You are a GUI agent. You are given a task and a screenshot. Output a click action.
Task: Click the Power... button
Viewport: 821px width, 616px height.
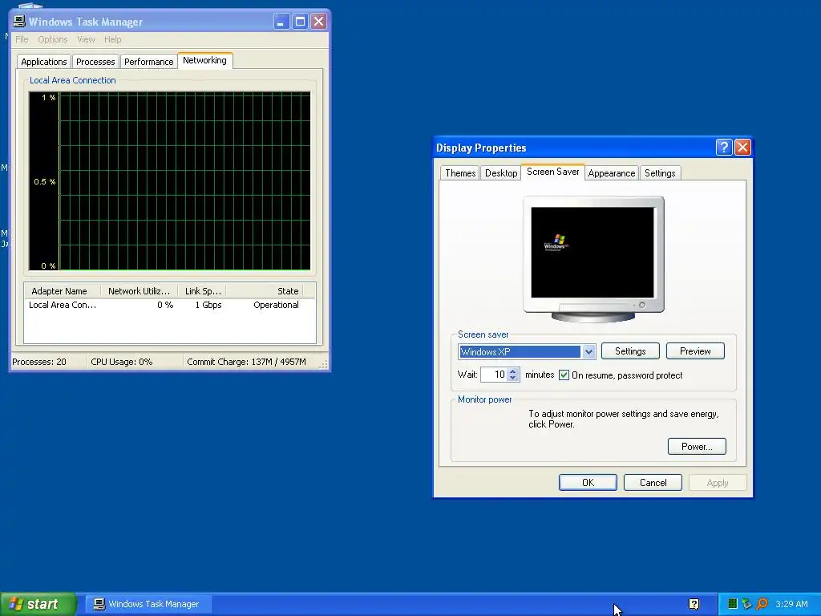(697, 446)
